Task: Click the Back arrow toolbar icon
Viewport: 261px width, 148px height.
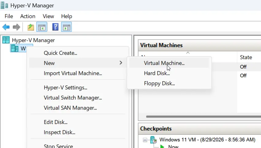Action: (6, 27)
